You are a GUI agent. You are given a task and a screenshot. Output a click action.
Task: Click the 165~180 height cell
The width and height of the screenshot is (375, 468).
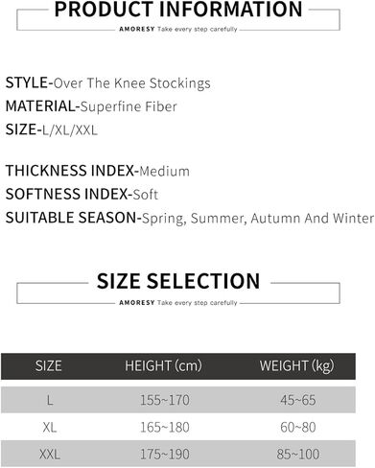[165, 427]
